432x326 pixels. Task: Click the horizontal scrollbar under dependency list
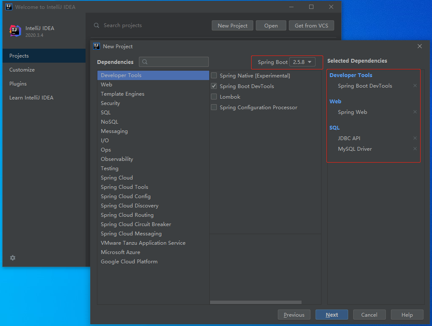click(x=256, y=302)
